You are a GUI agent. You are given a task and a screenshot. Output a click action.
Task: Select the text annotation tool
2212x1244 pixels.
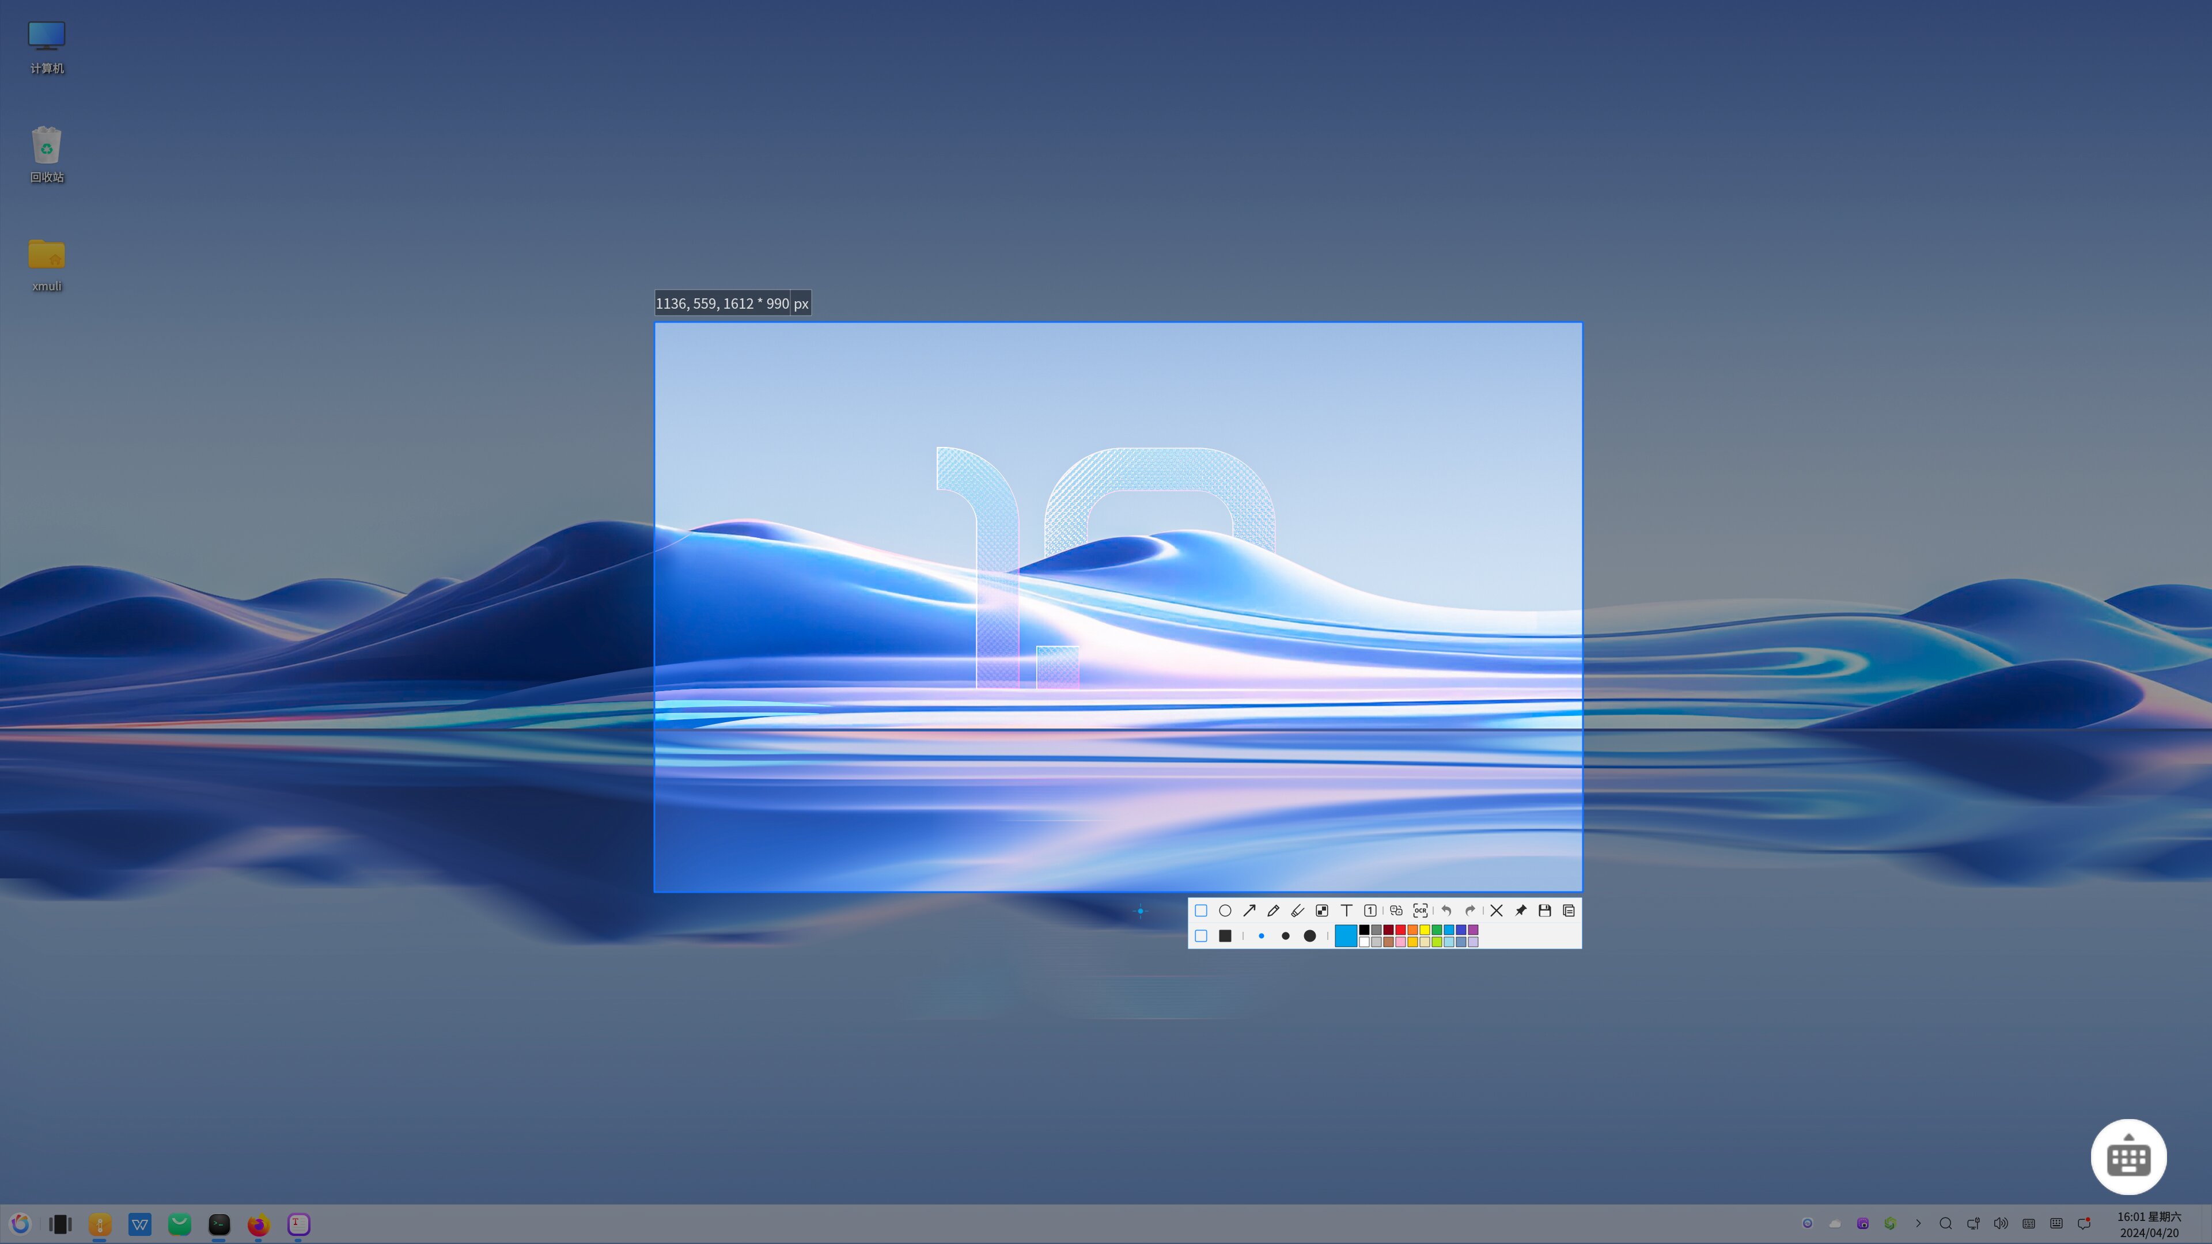coord(1346,911)
